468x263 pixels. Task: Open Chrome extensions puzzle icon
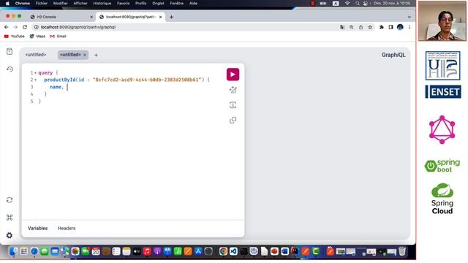tap(382, 27)
